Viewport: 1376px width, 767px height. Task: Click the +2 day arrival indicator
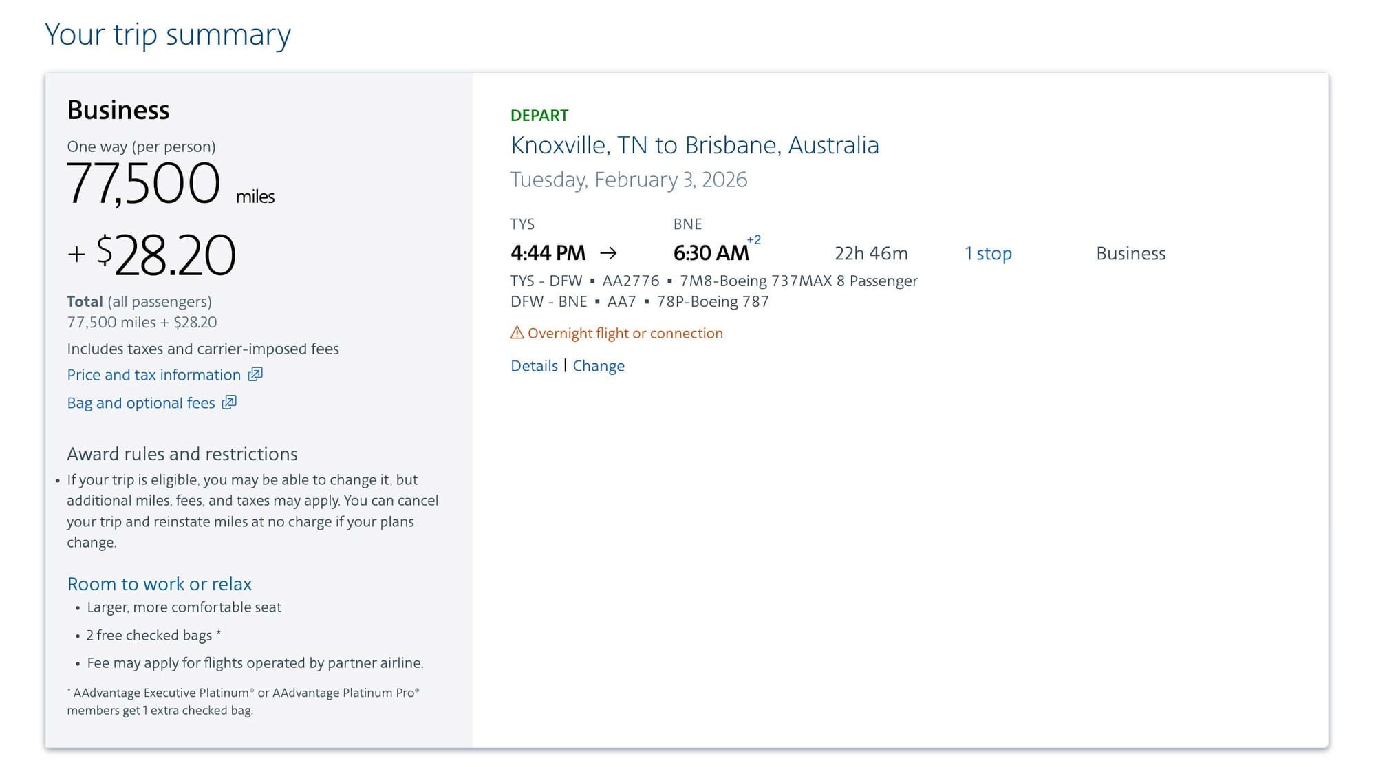click(x=754, y=241)
